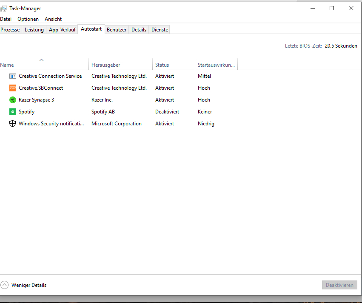This screenshot has height=303, width=362.
Task: Switch to the Benutzer tab
Action: (x=117, y=30)
